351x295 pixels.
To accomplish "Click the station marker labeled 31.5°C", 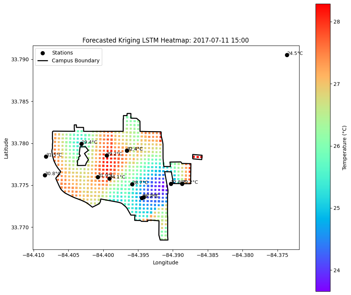I will [46, 156].
